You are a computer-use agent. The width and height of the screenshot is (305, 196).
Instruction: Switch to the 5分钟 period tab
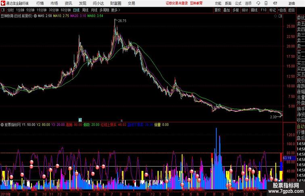(x=30, y=10)
